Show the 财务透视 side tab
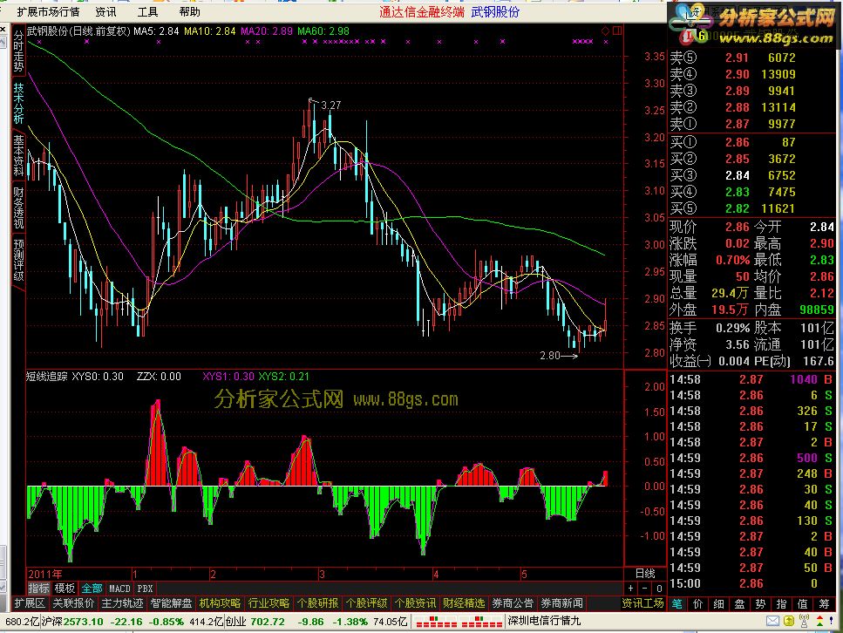Screen dimensions: 843x633 point(18,208)
